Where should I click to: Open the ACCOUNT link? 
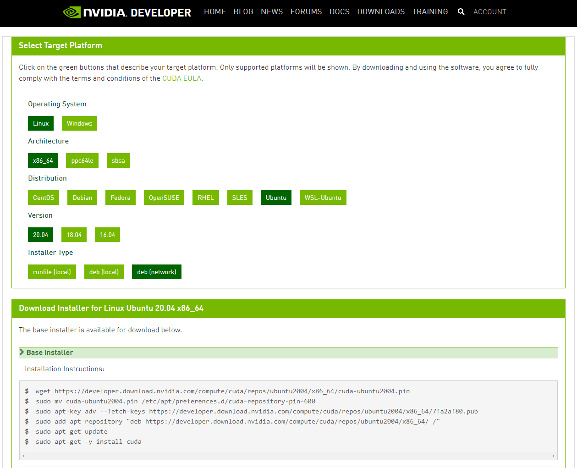[489, 12]
